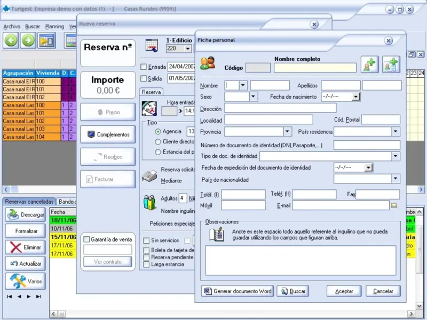
Task: Click the notebook icon in Observaciones
Action: [217, 234]
